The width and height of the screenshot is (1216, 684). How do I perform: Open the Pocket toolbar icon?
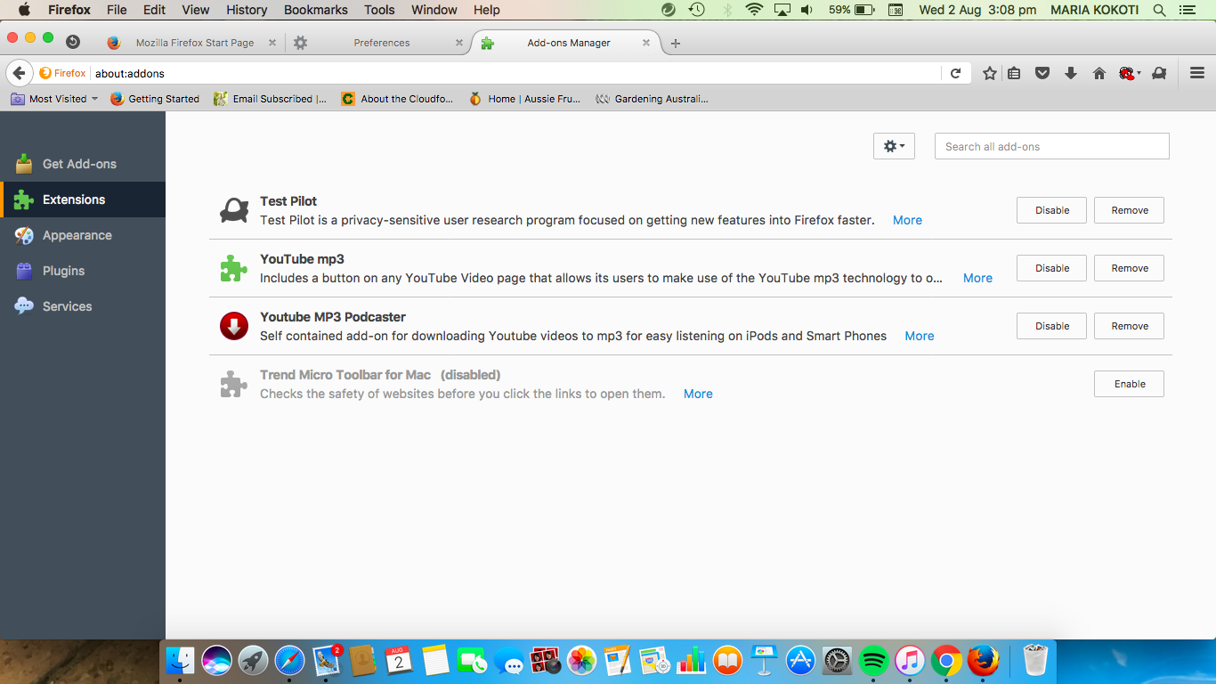[x=1042, y=73]
